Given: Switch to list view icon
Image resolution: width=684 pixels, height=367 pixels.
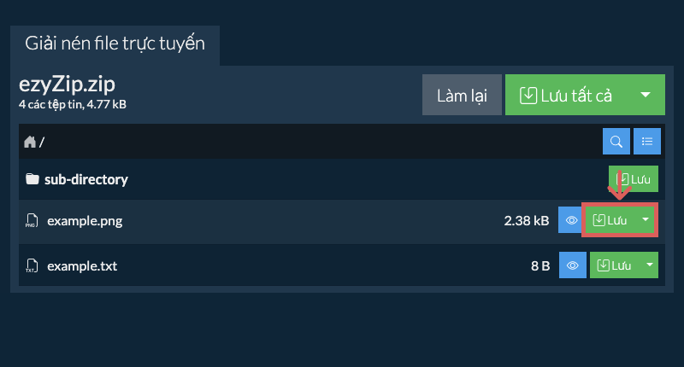Looking at the screenshot, I should tap(647, 142).
